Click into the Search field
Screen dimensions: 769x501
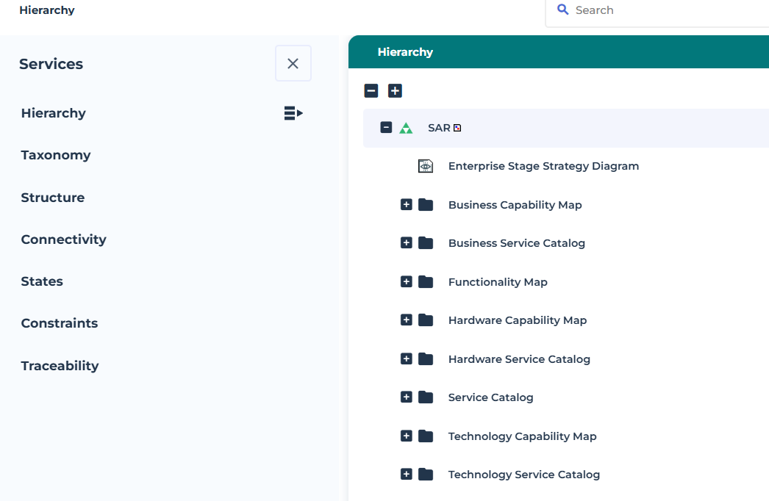(x=662, y=10)
